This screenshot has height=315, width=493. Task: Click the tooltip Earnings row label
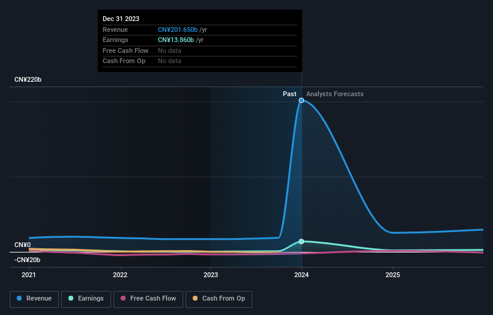tap(115, 40)
